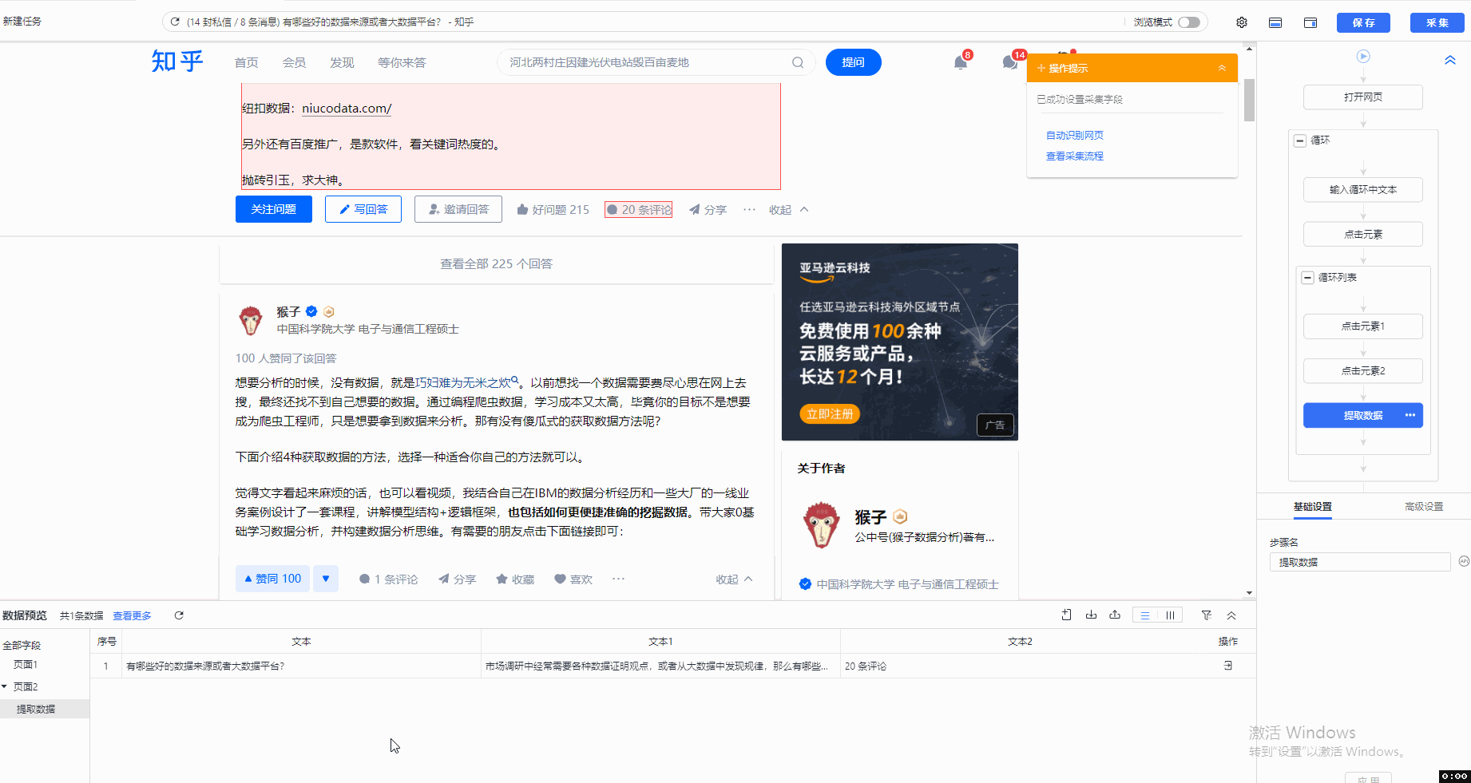Screen dimensions: 1471x783
Task: Switch to 基础设置 tab
Action: [1312, 506]
